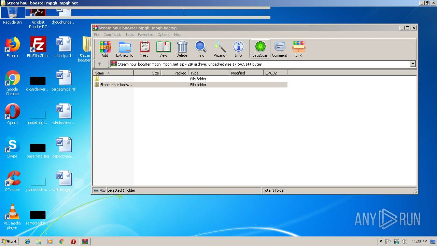Click the Find magnifier icon
The image size is (437, 246).
[x=201, y=49]
